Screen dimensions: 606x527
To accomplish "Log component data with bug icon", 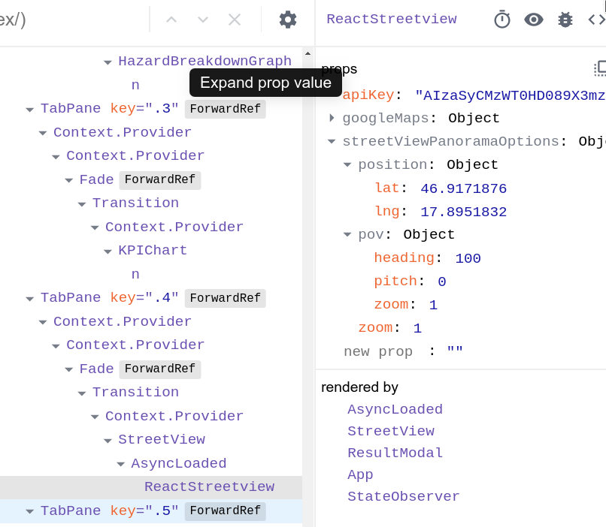I will point(565,20).
